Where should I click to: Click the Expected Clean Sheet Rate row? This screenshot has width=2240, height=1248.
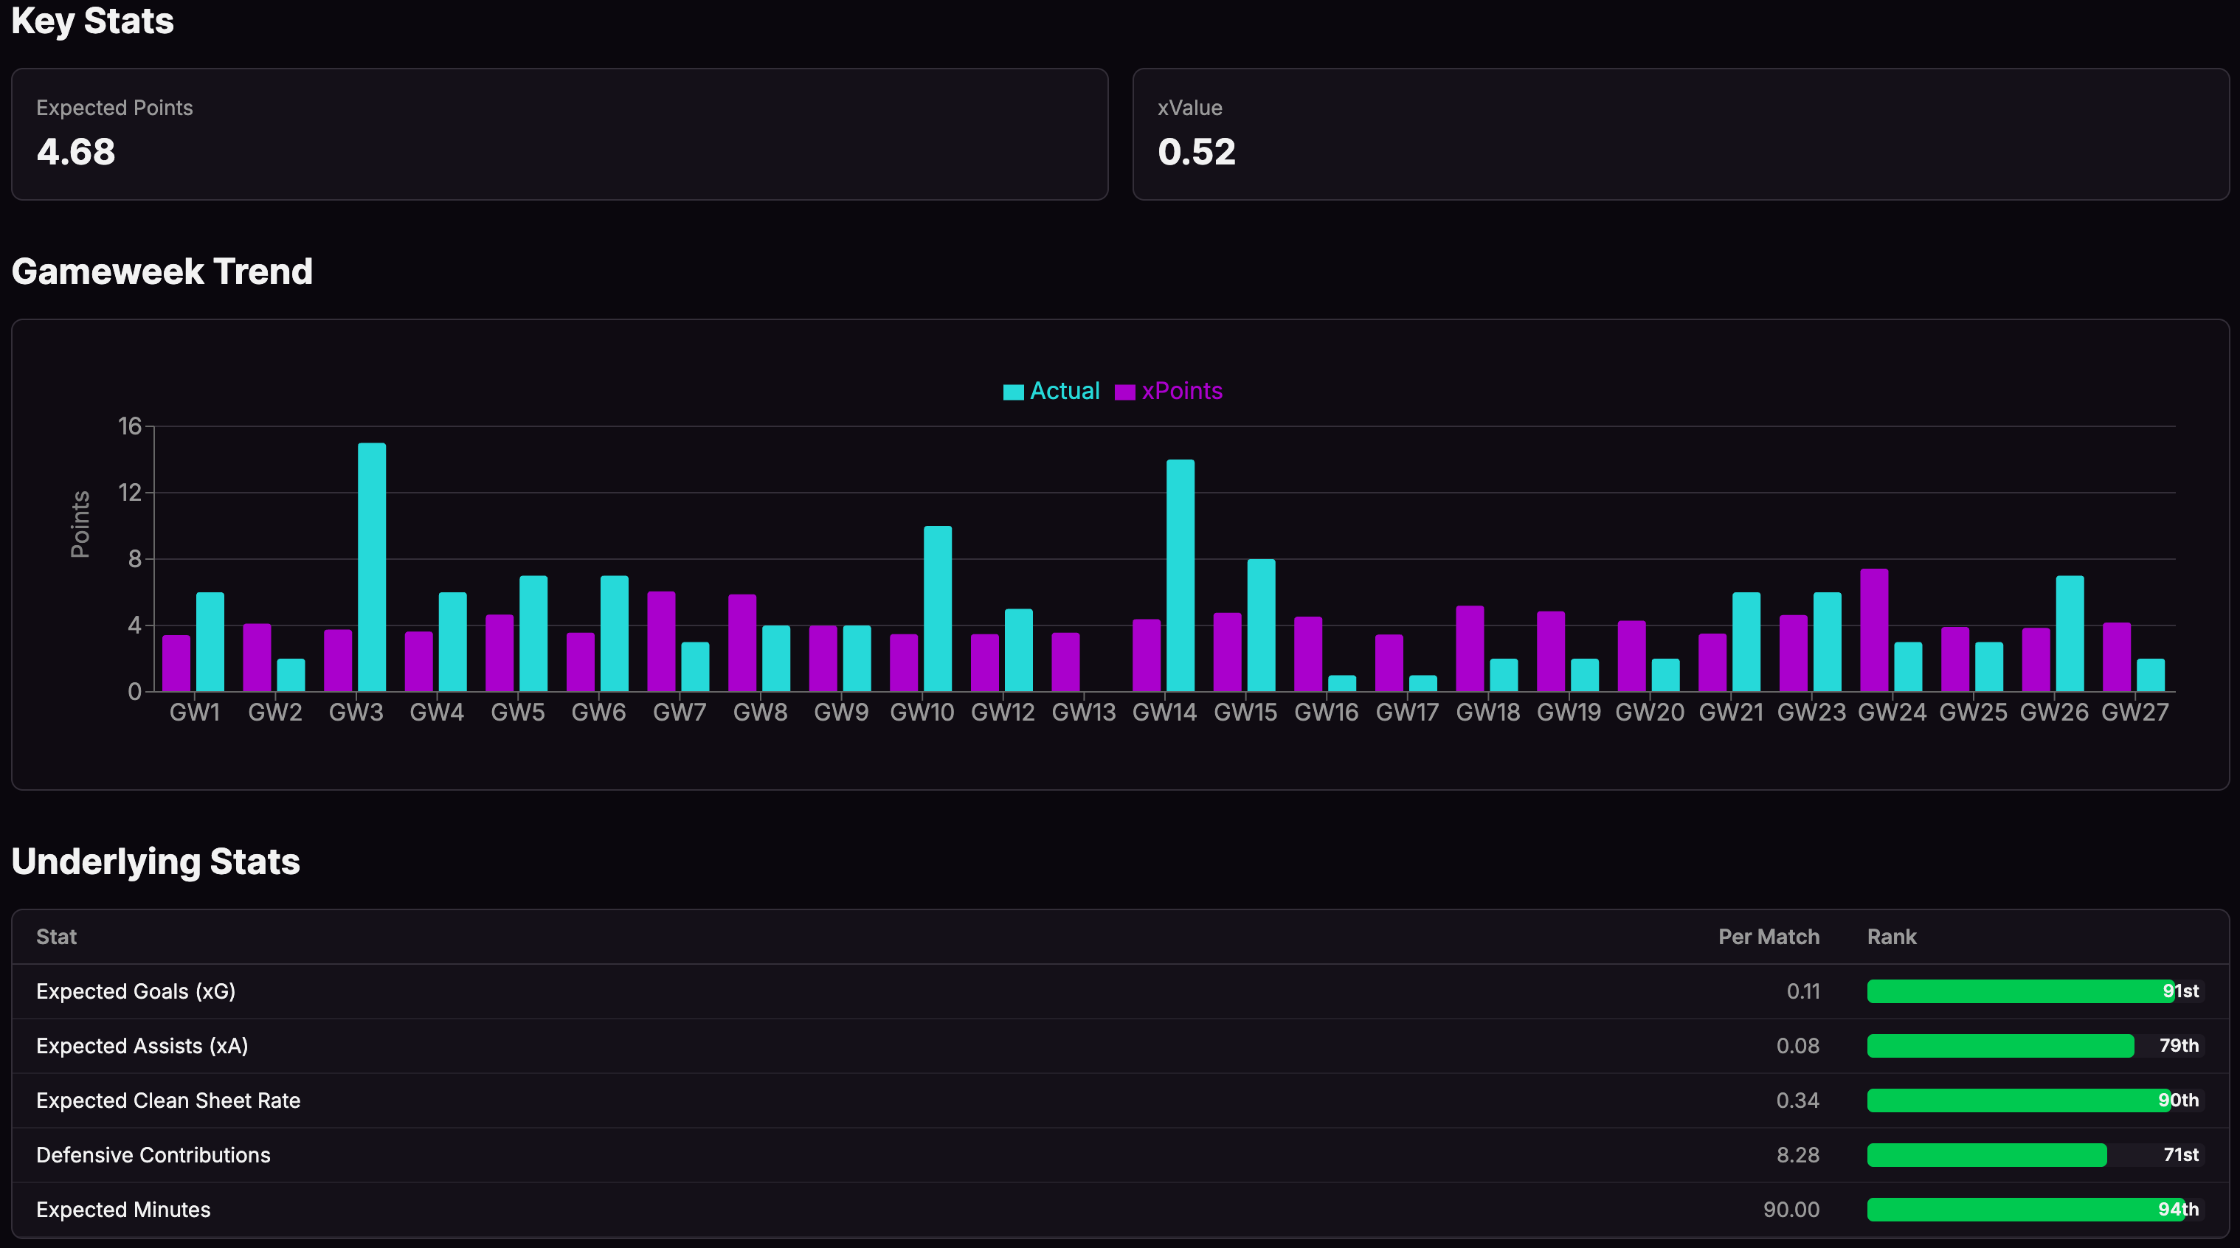pos(167,1100)
